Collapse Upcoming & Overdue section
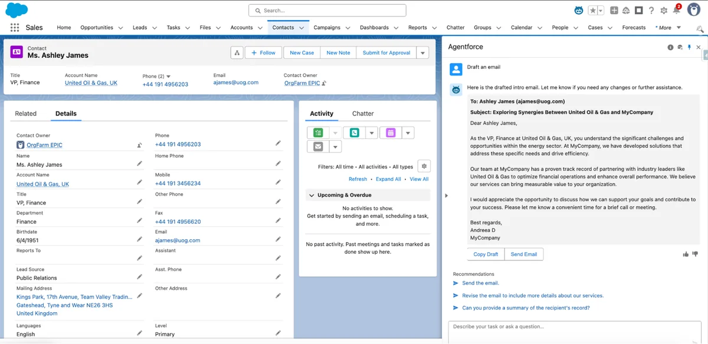Screen dimensions: 708x344 coord(312,195)
